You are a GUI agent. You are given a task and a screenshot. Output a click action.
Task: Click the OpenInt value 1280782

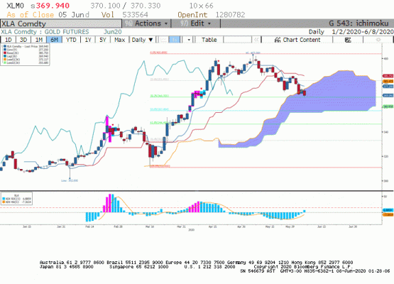(x=230, y=15)
